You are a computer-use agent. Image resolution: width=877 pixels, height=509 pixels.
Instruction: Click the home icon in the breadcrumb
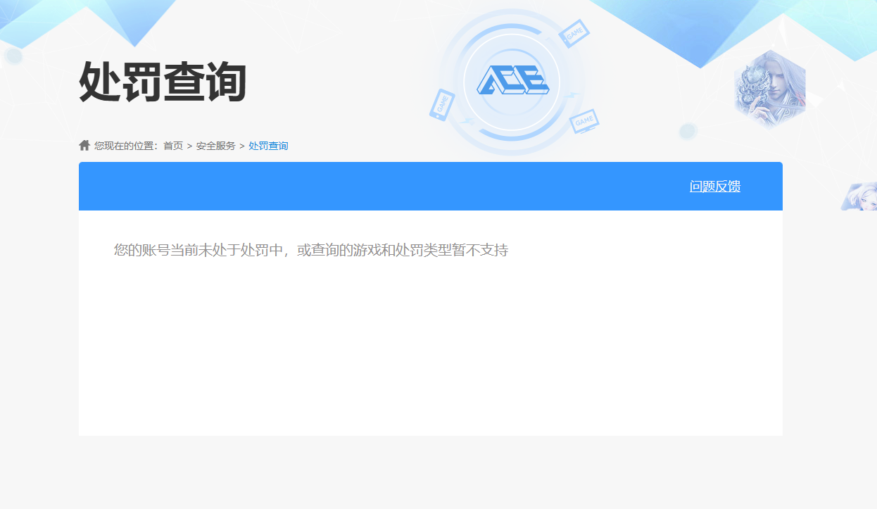coord(83,145)
